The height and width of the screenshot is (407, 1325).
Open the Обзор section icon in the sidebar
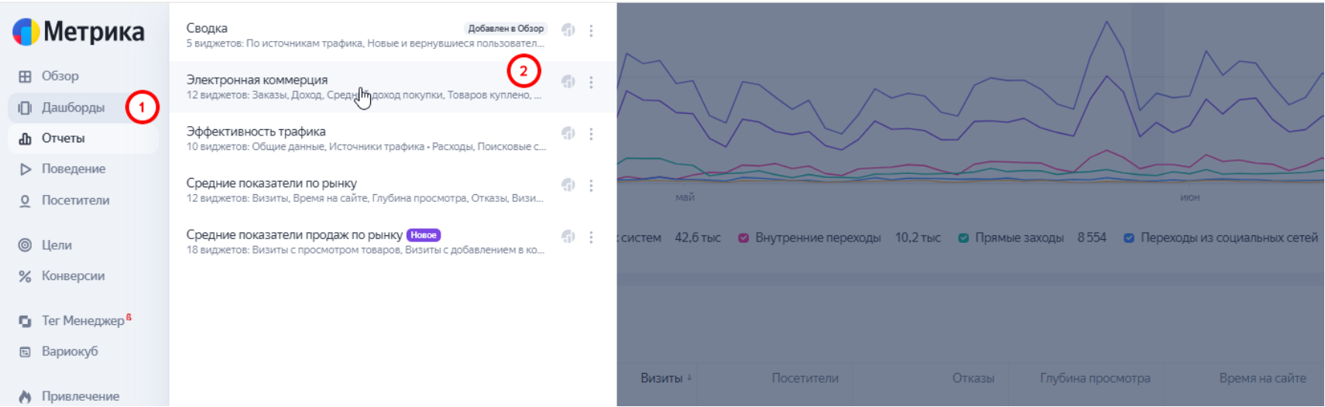pos(25,77)
